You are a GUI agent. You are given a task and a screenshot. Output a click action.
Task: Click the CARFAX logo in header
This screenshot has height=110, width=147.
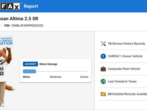pos(10,6)
